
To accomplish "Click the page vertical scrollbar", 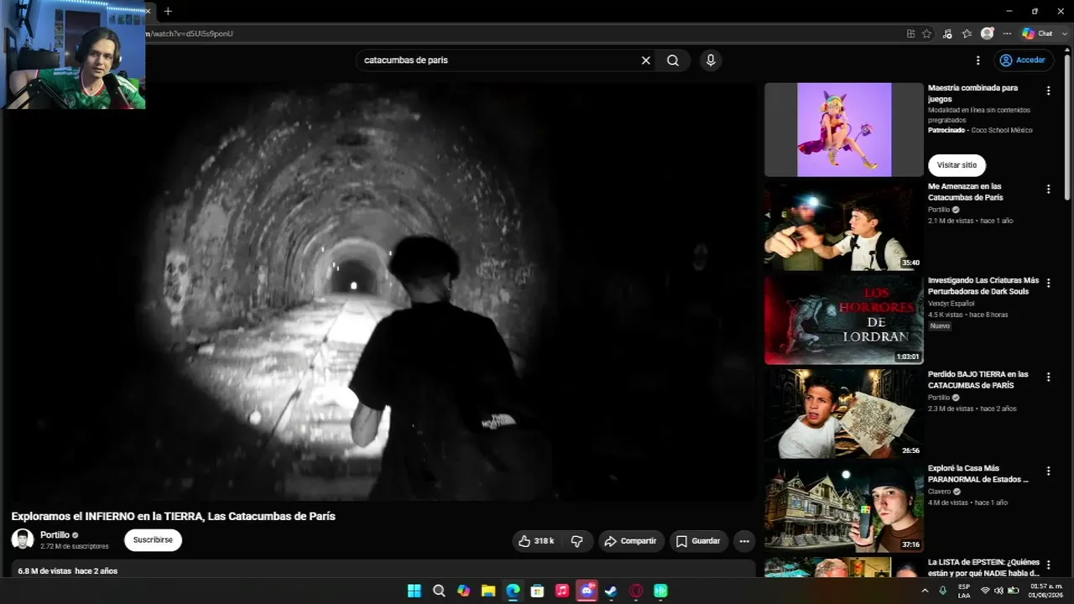I will tap(1067, 126).
